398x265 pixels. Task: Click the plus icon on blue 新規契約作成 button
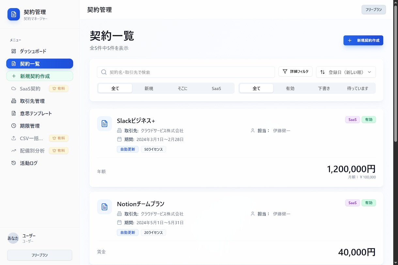(x=350, y=40)
